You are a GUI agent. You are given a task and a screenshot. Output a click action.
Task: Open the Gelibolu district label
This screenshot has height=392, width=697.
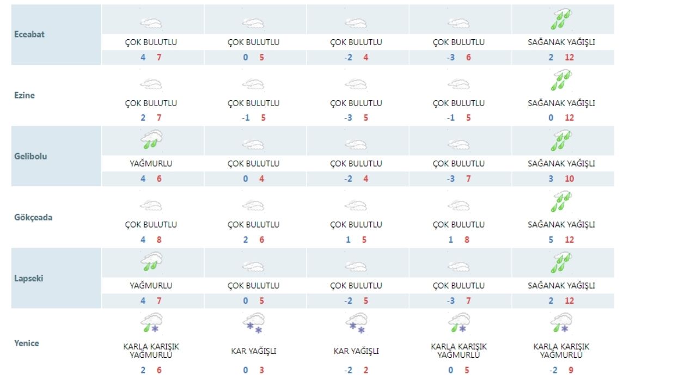[30, 156]
